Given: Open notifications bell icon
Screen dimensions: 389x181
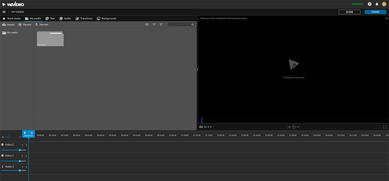Looking at the screenshot, I should 377,4.
